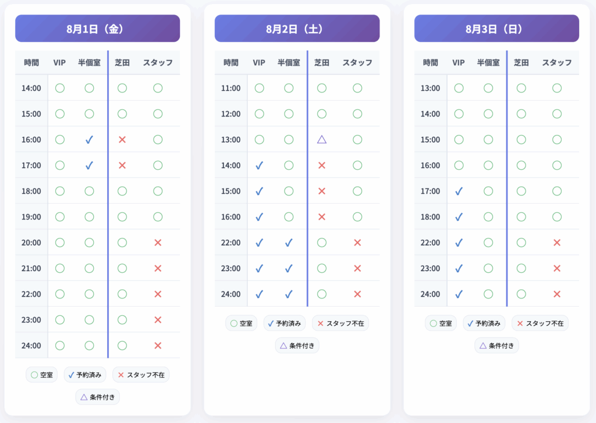The height and width of the screenshot is (423, 596).
Task: Select the purple triangle for 芝田 at 13:00 on 8月2日
Action: [321, 140]
